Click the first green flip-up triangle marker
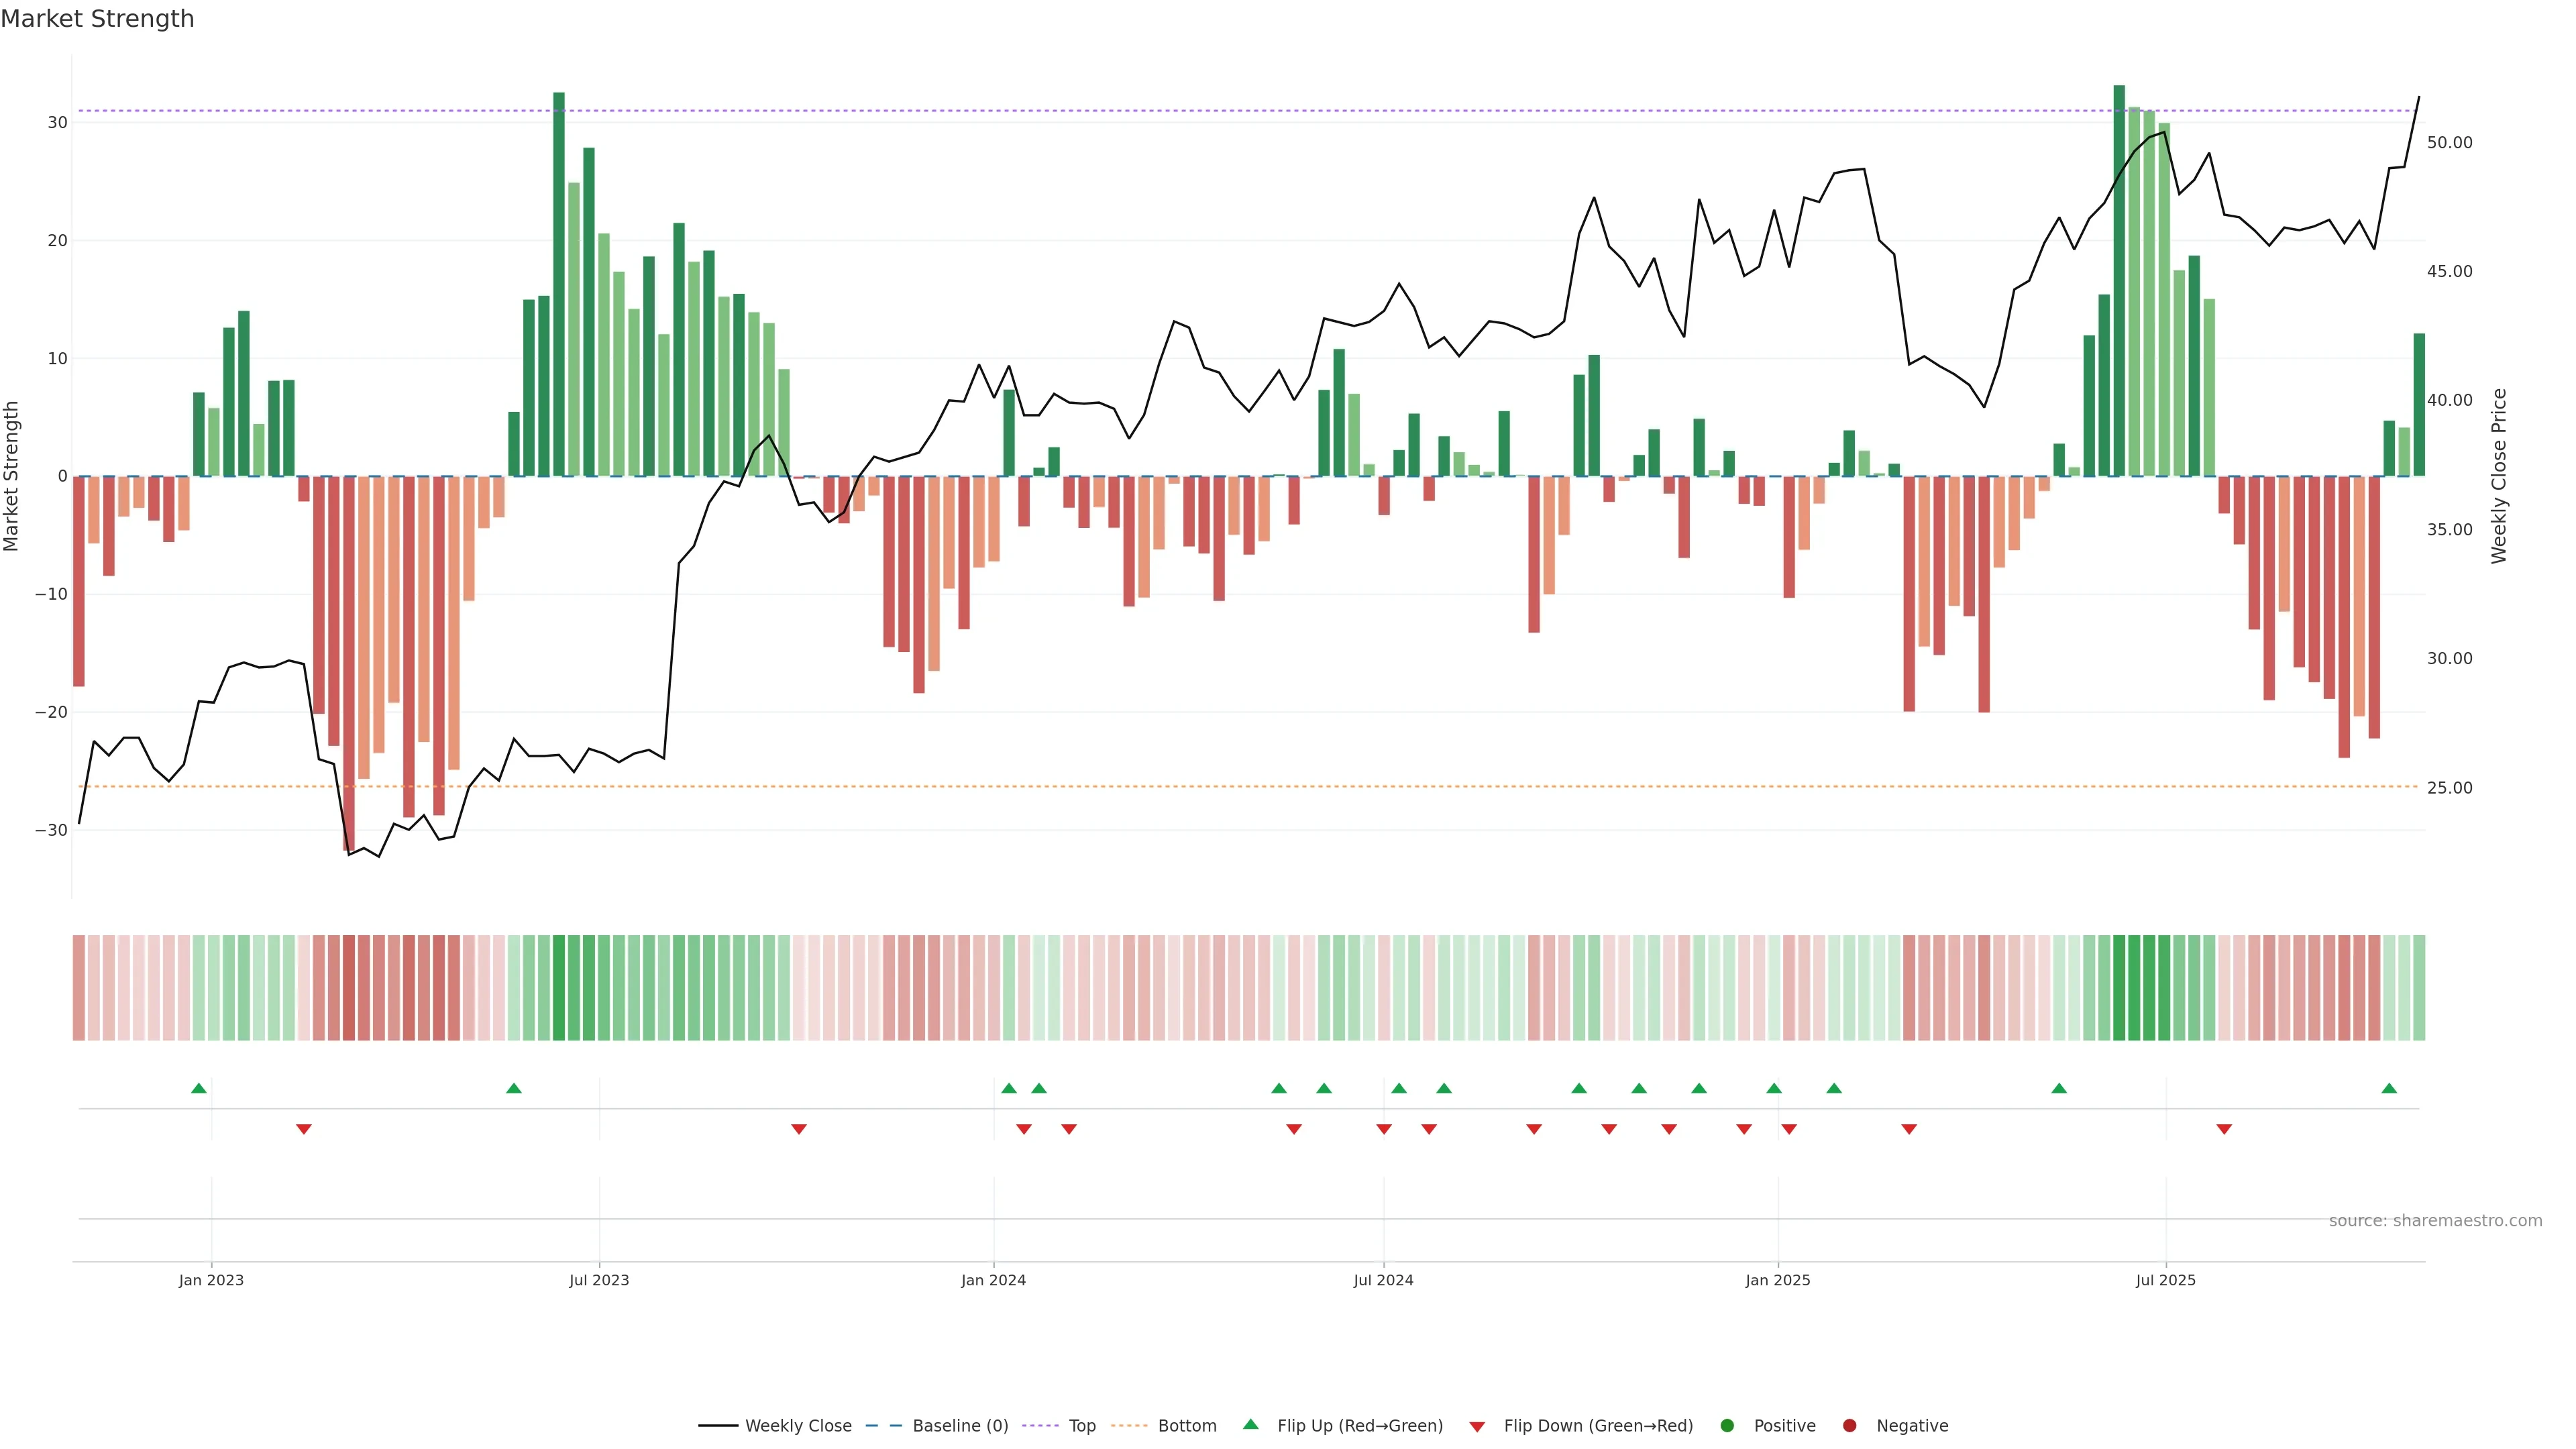 [x=199, y=1088]
